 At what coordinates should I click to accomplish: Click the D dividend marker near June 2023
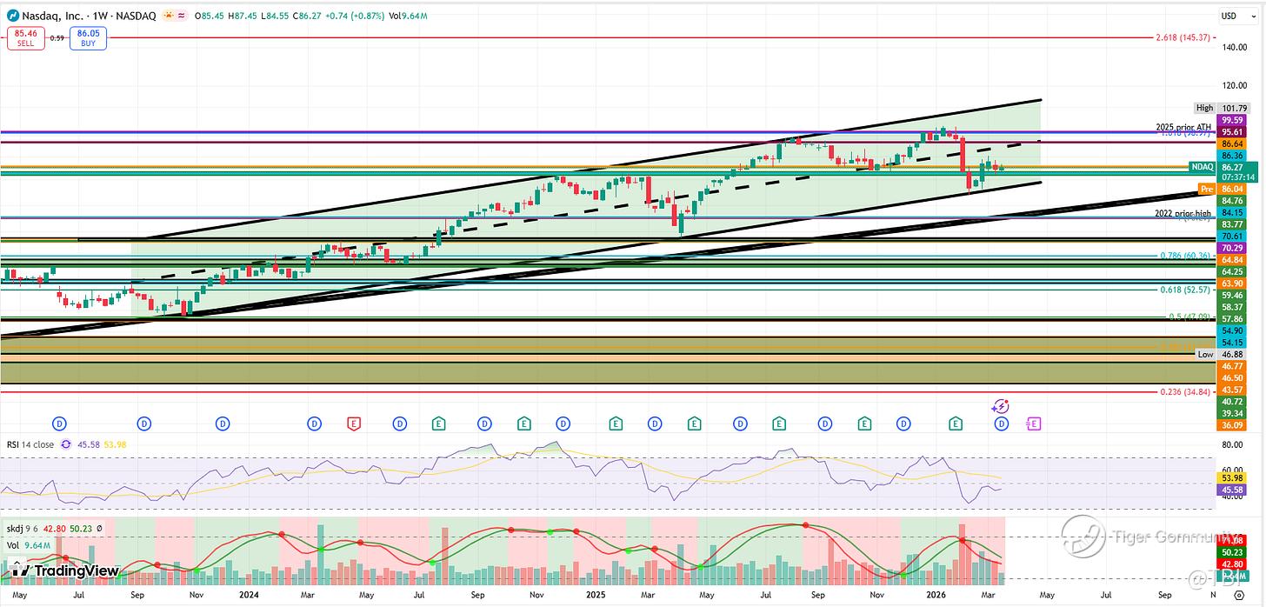60,424
